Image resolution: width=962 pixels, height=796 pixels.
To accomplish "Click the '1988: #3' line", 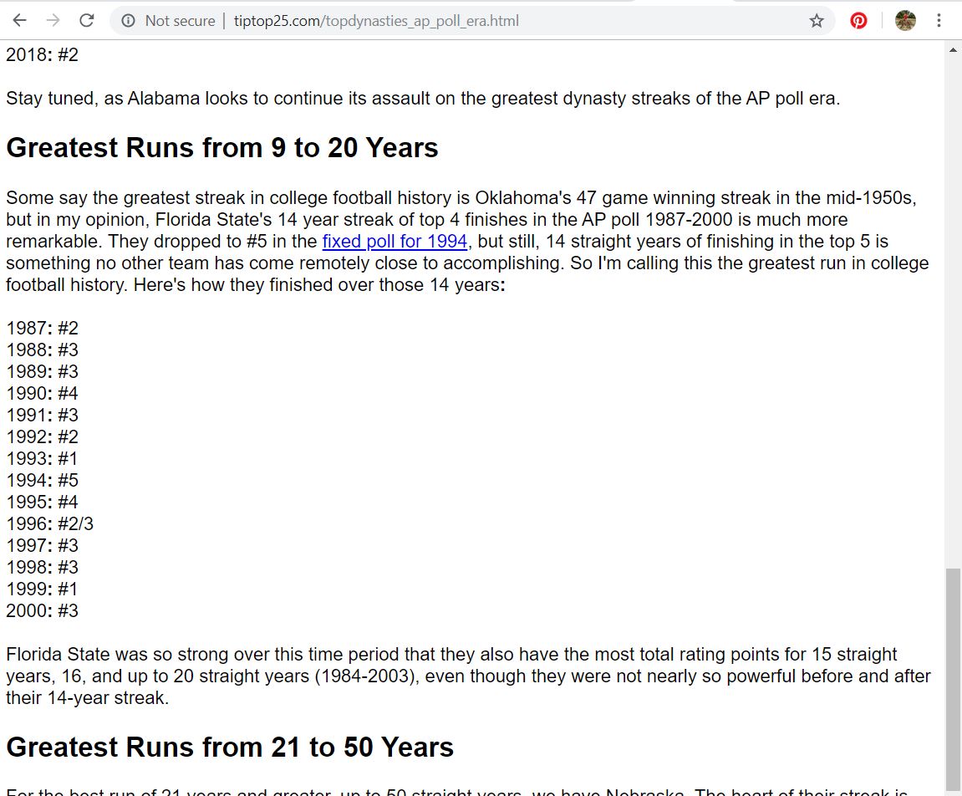I will (x=43, y=350).
